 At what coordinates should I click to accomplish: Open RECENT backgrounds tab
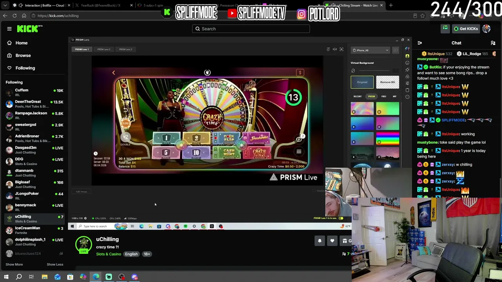(x=357, y=96)
